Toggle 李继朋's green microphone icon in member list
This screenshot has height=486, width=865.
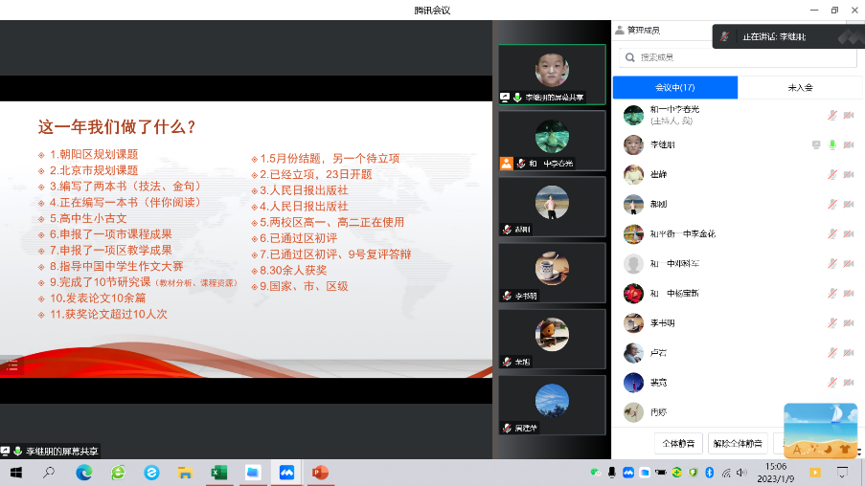coord(832,144)
